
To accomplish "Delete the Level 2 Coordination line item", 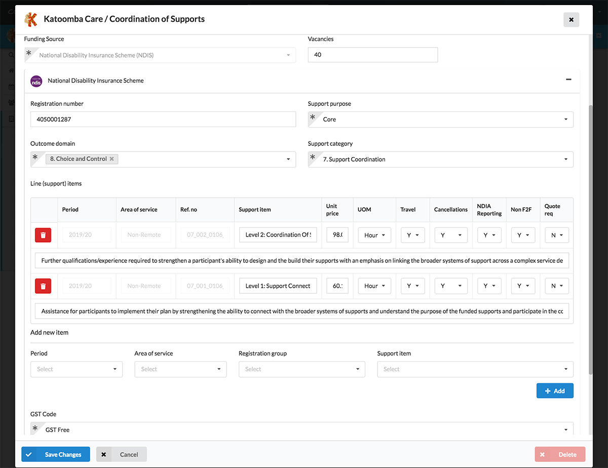I will point(43,235).
